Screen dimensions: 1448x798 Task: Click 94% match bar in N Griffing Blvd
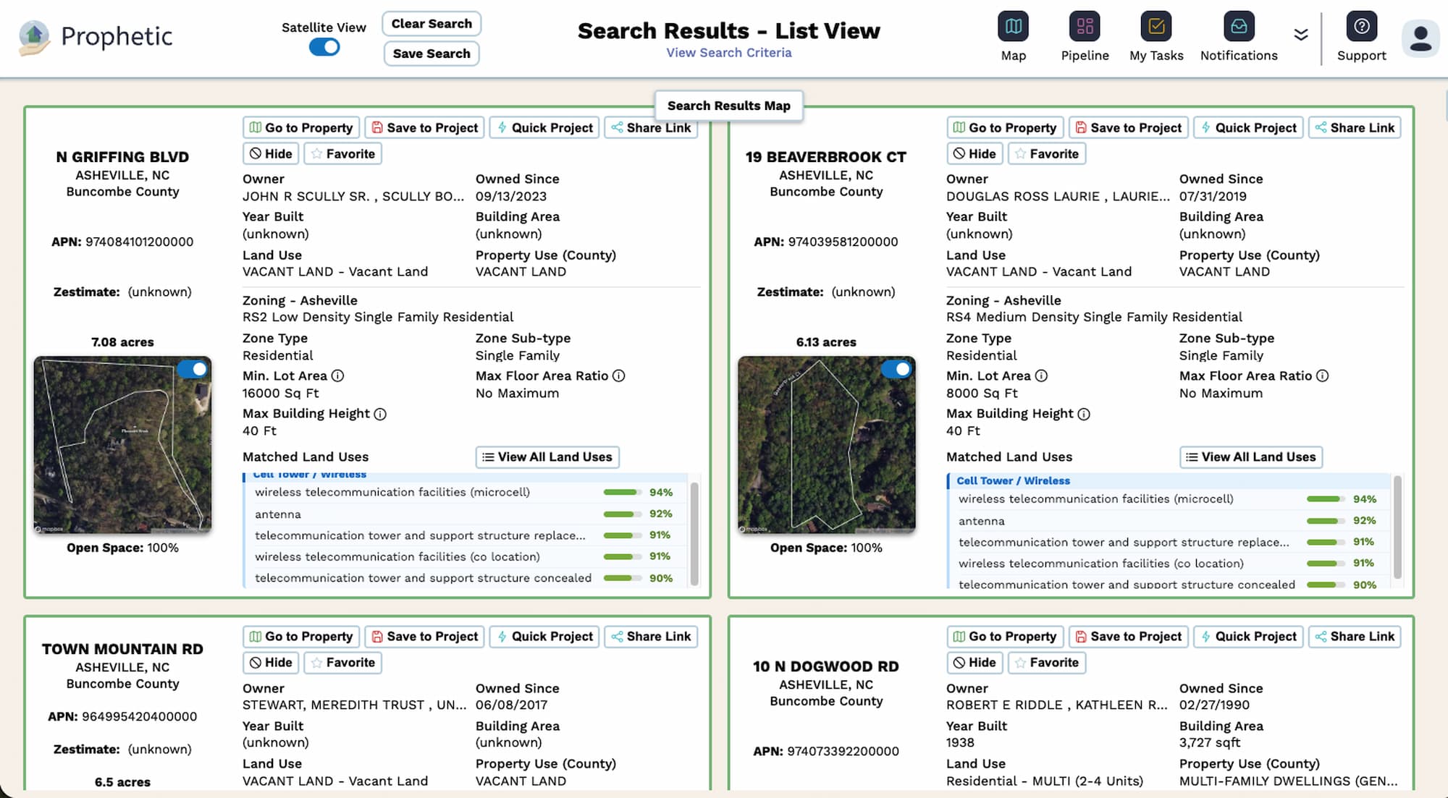pos(621,493)
